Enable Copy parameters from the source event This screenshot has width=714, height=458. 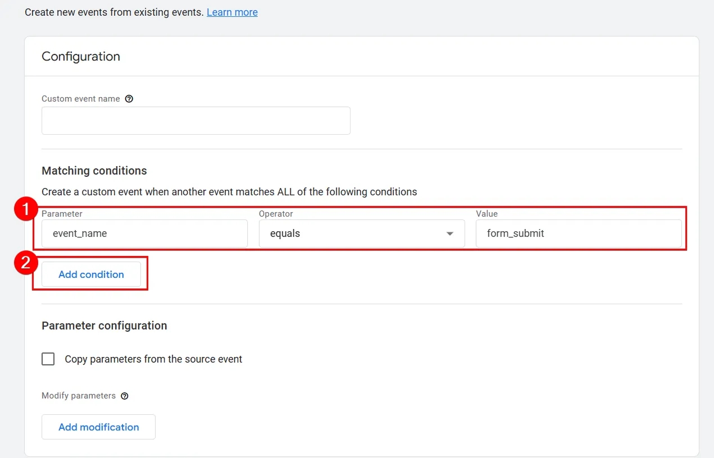click(x=48, y=359)
